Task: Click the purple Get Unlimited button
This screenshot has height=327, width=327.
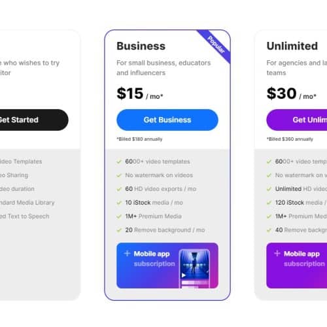Action: click(x=297, y=120)
